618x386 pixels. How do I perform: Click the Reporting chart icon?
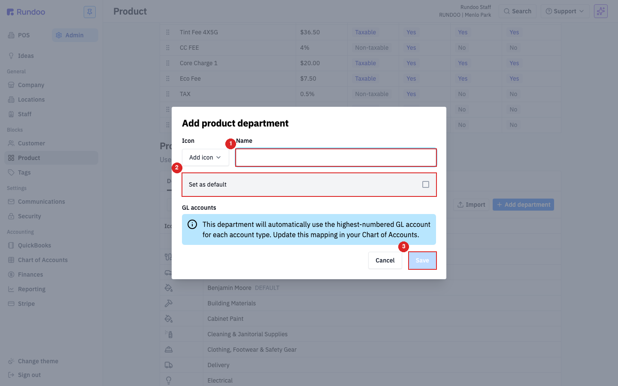tap(11, 289)
